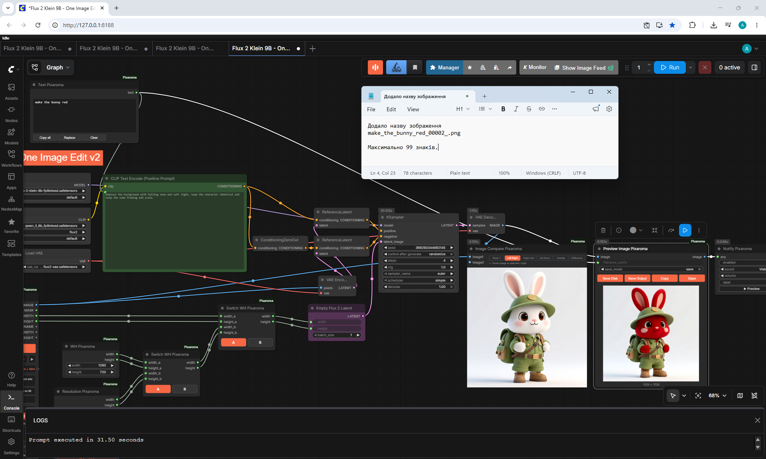The width and height of the screenshot is (766, 459).
Task: Click the orange audio bars toolbar icon
Action: click(x=375, y=67)
